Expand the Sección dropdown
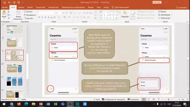Image resolution: width=190 pixels, height=107 pixels. pyautogui.click(x=29, y=18)
